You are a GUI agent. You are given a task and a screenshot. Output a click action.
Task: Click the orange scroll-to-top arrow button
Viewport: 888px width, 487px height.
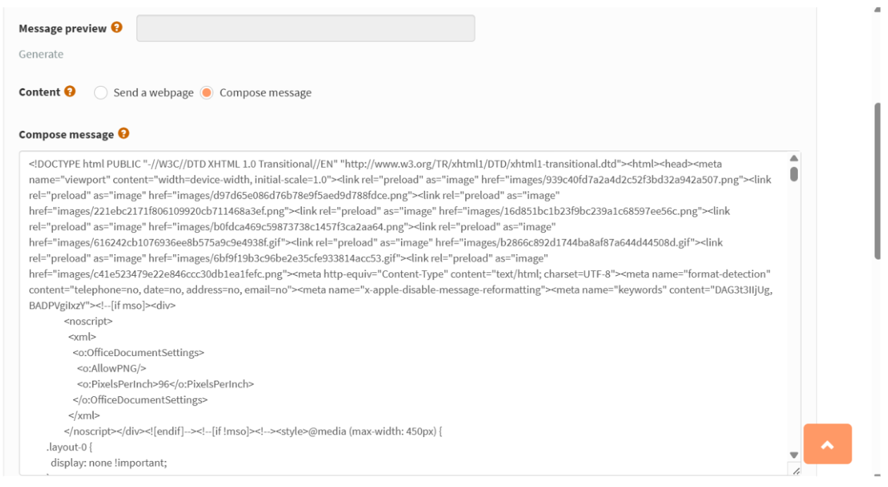pos(829,443)
